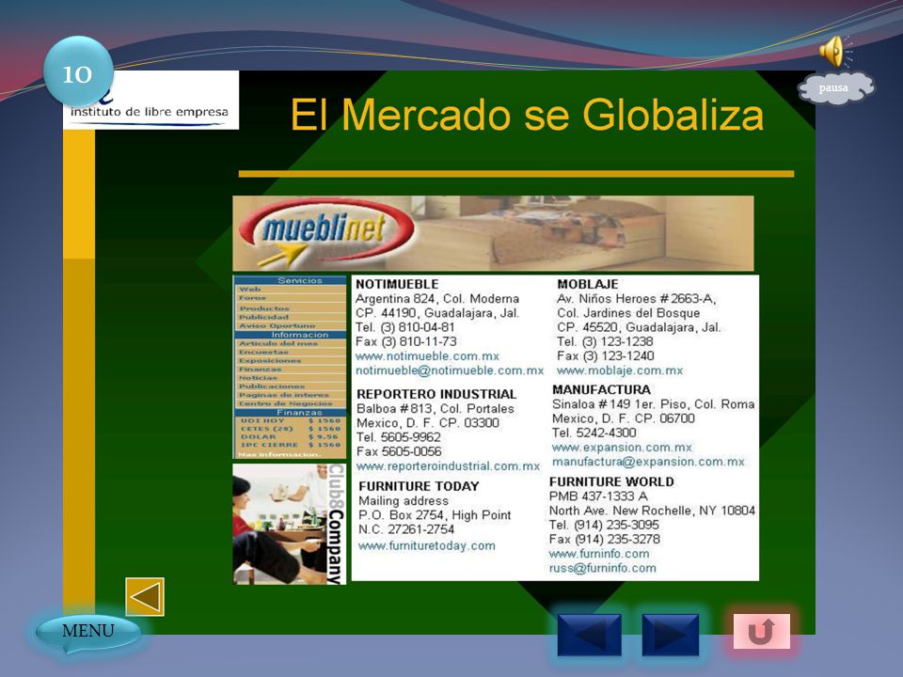Click the slide title El Mercado se Globaliza
The image size is (903, 677).
tap(528, 115)
